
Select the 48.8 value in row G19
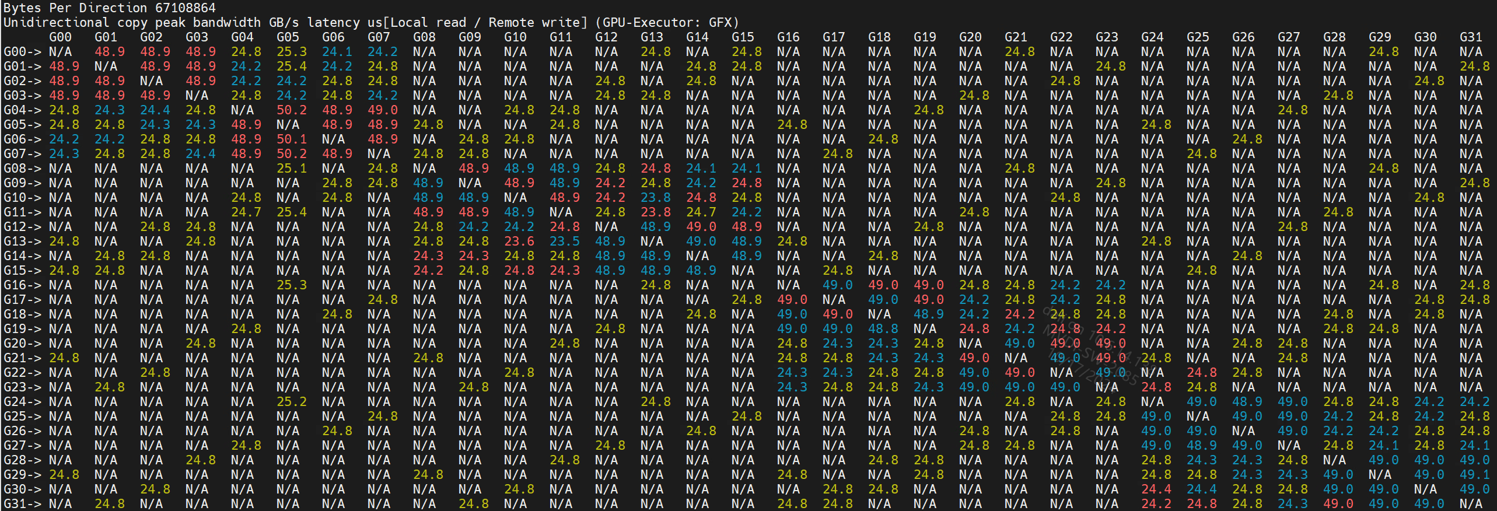(x=883, y=328)
